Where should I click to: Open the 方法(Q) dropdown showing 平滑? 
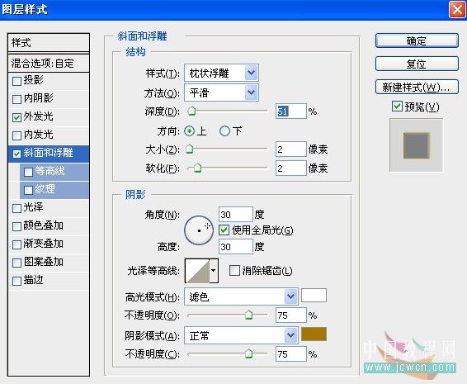pos(221,92)
